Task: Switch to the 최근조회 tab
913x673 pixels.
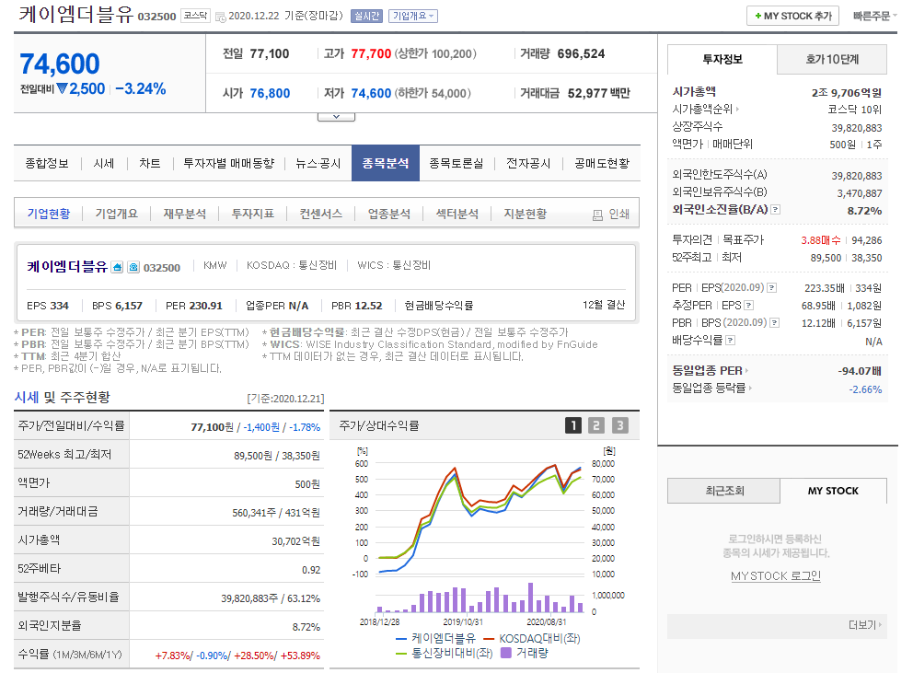Action: tap(723, 491)
